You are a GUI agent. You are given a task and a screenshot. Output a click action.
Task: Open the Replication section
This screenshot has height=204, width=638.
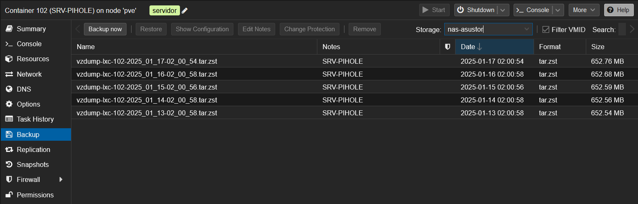tap(33, 149)
